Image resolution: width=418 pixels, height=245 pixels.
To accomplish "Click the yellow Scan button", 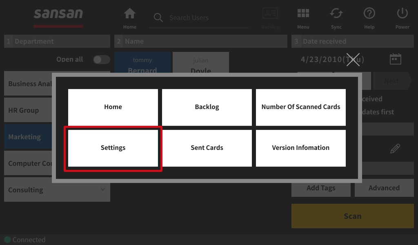I will pos(352,216).
